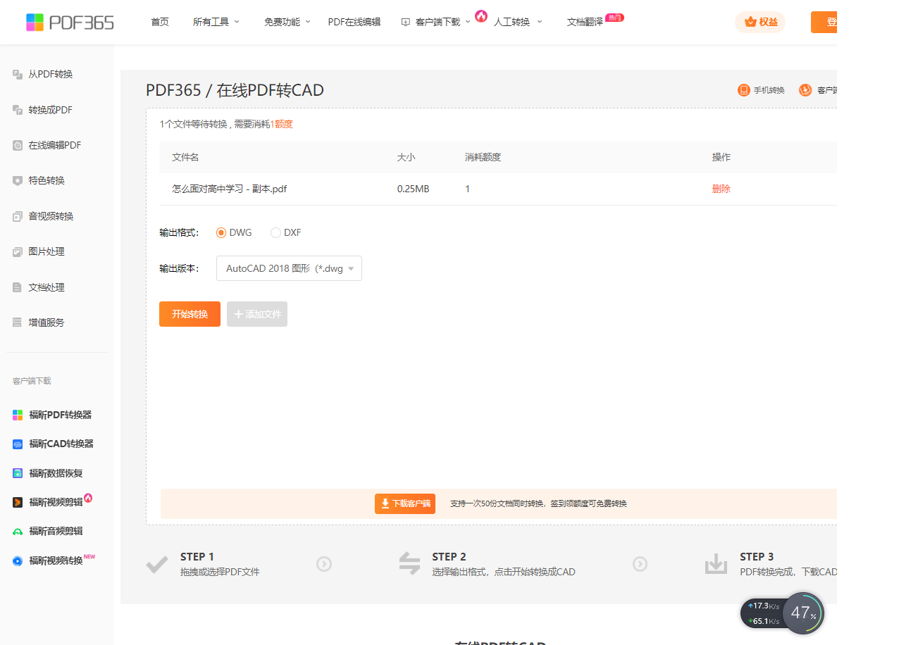Click the STEP 1 checkmark icon

click(x=156, y=564)
